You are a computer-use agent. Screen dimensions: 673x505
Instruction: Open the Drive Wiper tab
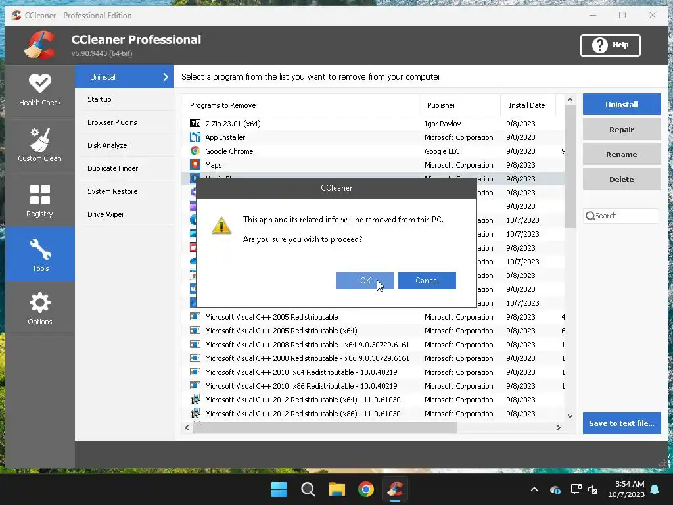[x=124, y=214]
